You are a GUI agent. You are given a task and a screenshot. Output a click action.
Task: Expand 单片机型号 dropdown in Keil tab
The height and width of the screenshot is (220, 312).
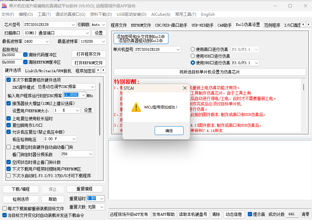click(x=178, y=49)
